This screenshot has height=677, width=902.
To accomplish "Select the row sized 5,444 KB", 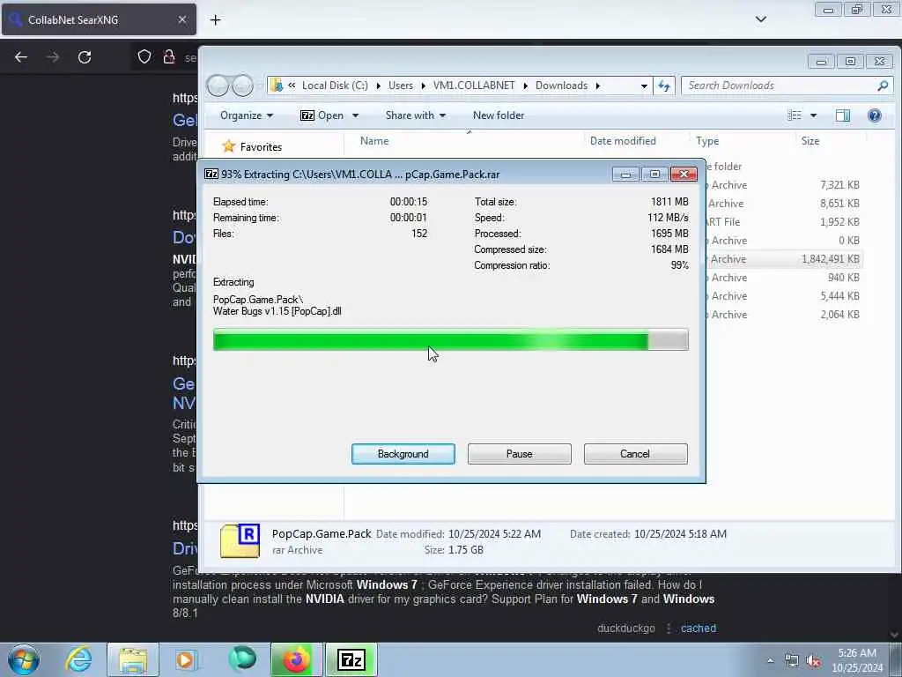I will 783,296.
